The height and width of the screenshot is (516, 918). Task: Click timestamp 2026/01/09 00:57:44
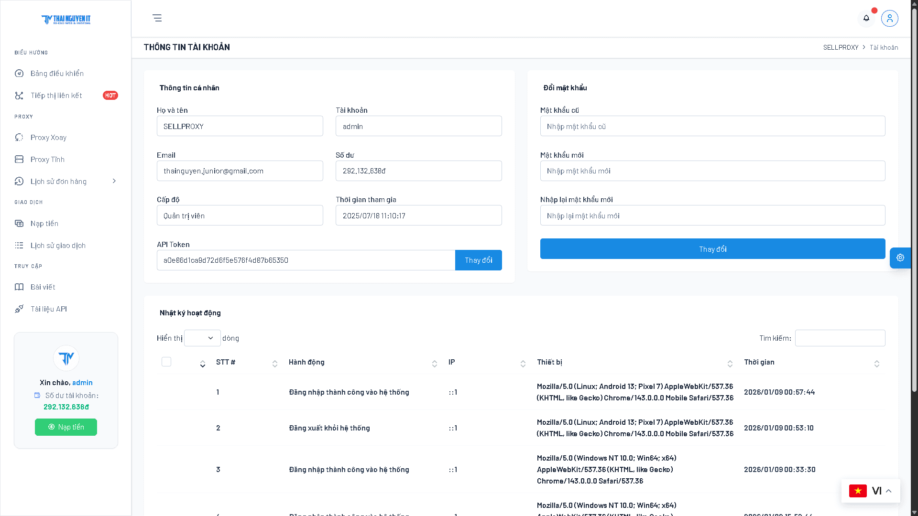click(779, 392)
